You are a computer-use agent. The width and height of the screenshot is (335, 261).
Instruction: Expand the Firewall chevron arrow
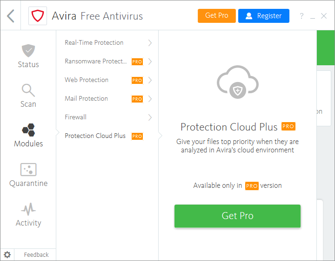pyautogui.click(x=150, y=117)
